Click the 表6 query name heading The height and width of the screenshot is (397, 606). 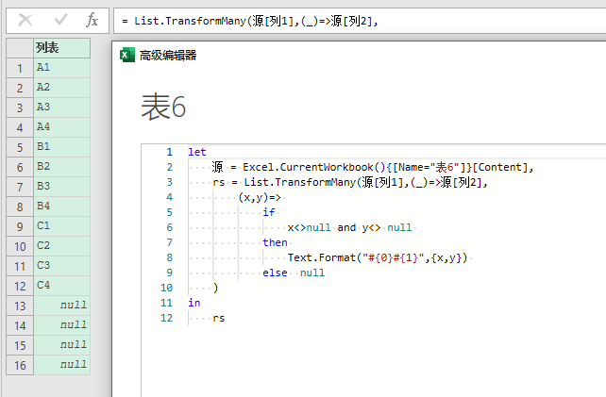163,107
